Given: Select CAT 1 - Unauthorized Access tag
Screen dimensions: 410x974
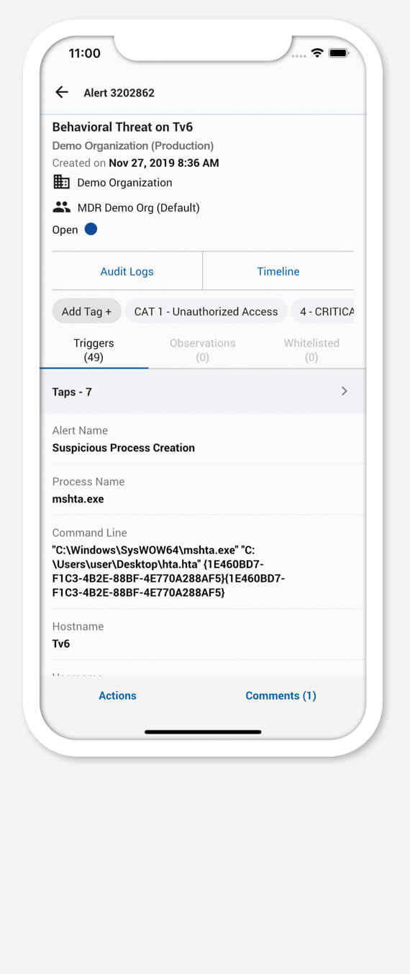Looking at the screenshot, I should coord(206,312).
